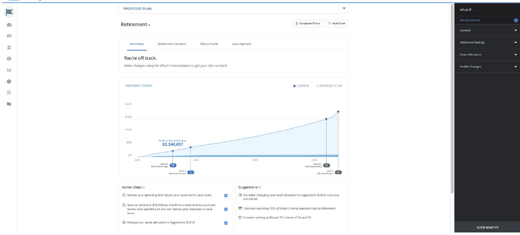Switch to the Overview tab

point(137,44)
